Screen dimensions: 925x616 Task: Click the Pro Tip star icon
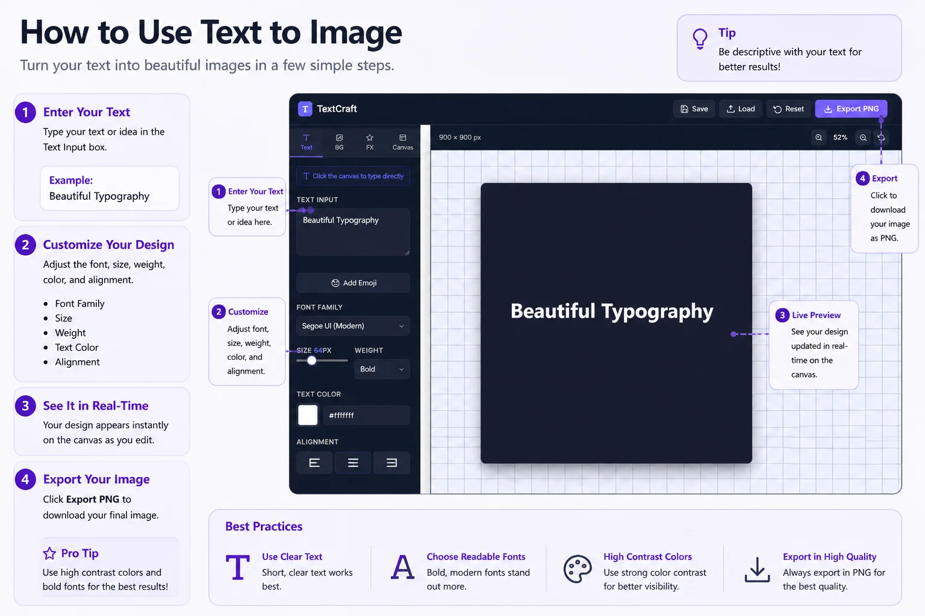[49, 553]
